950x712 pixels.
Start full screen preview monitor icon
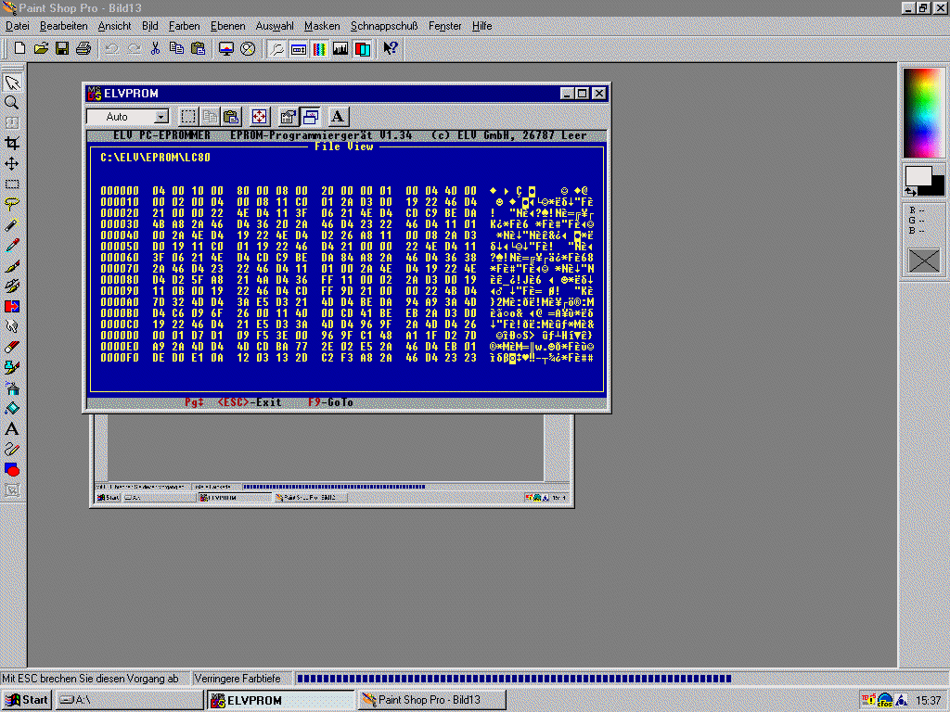226,48
